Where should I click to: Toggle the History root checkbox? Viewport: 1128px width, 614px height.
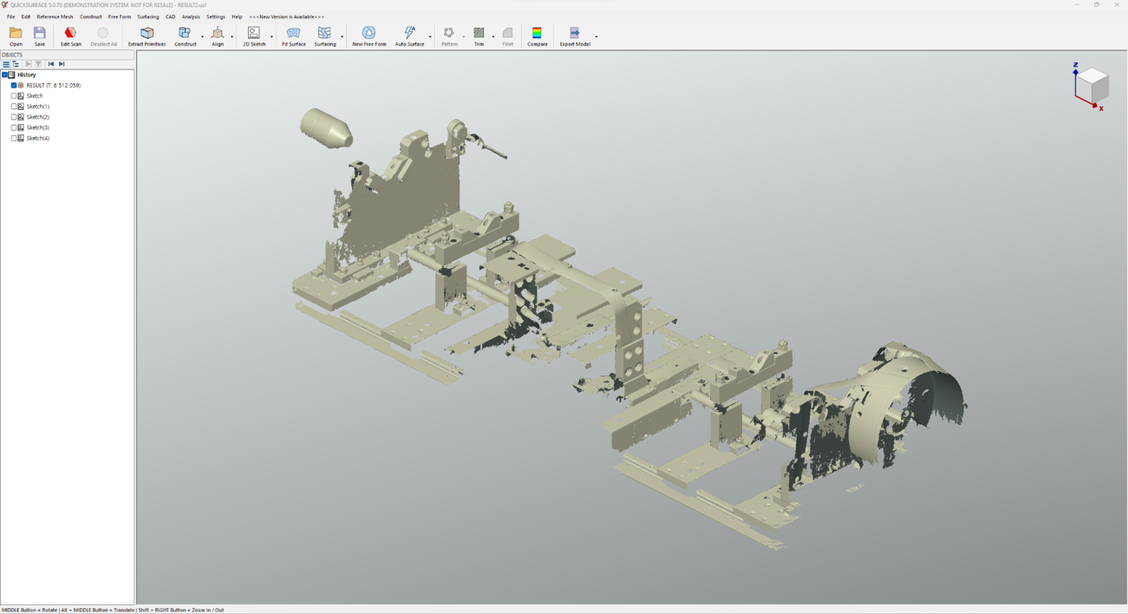tap(5, 75)
